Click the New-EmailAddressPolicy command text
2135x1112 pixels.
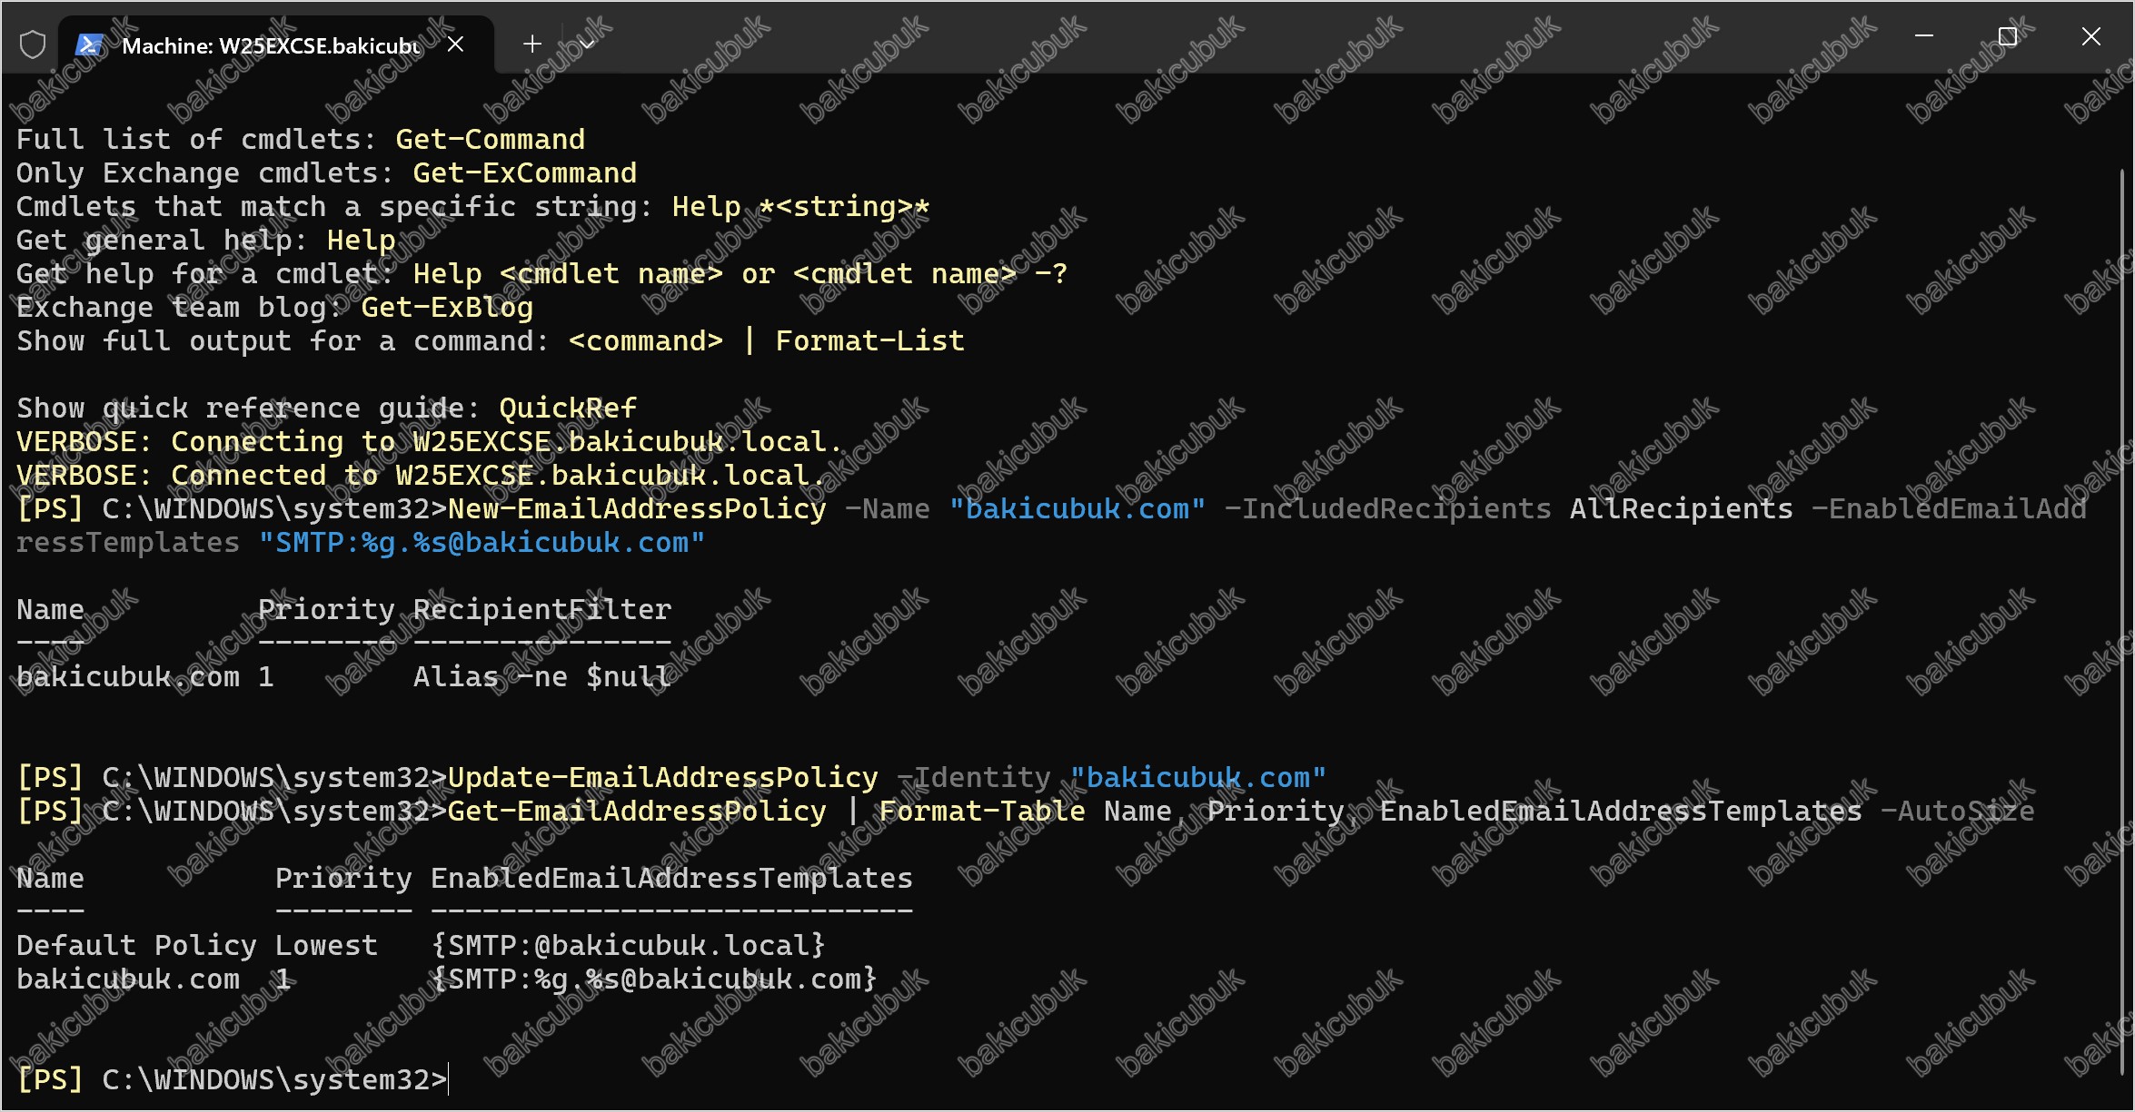637,509
